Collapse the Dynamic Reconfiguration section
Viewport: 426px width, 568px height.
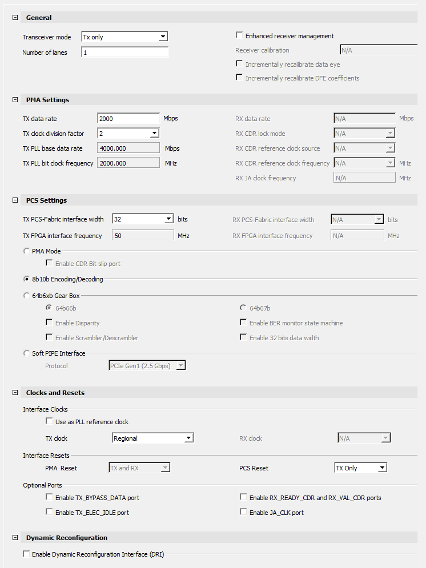click(15, 538)
